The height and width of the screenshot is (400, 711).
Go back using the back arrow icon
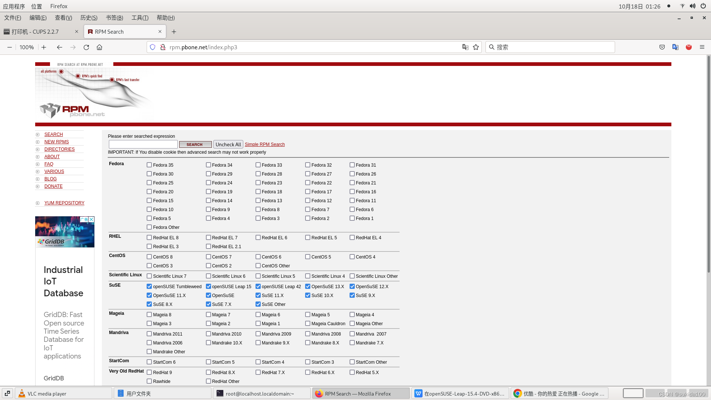(x=59, y=47)
